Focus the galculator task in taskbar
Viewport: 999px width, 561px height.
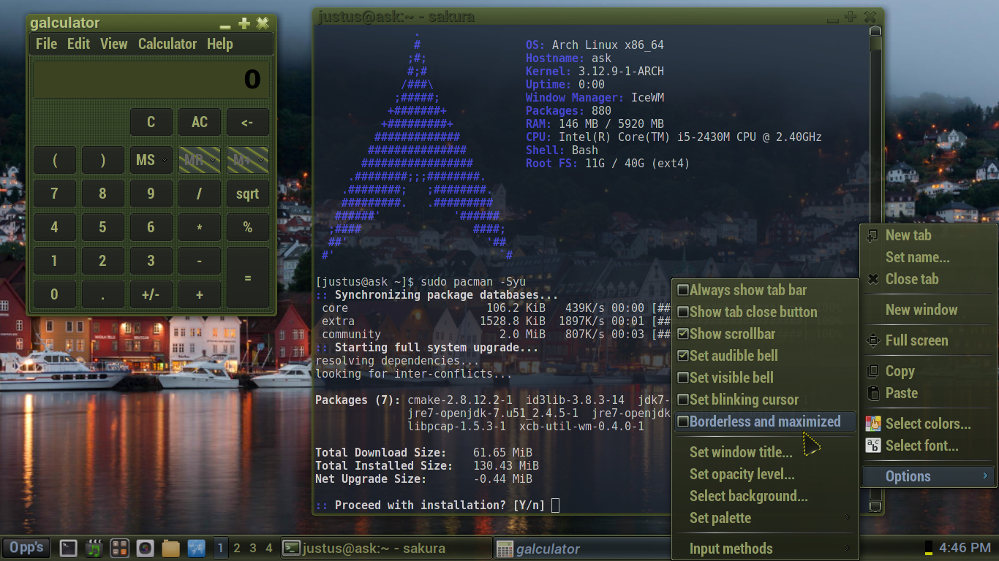tap(582, 548)
